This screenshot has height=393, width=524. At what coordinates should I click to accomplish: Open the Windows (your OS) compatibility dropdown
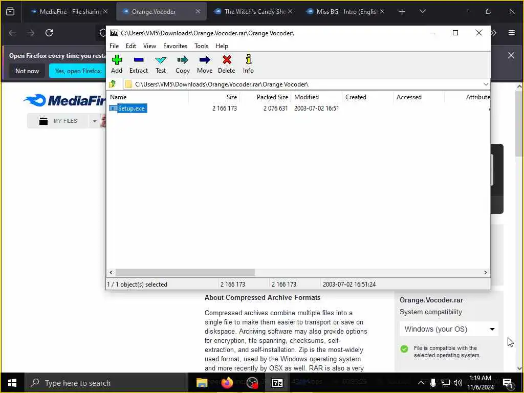[449, 329]
